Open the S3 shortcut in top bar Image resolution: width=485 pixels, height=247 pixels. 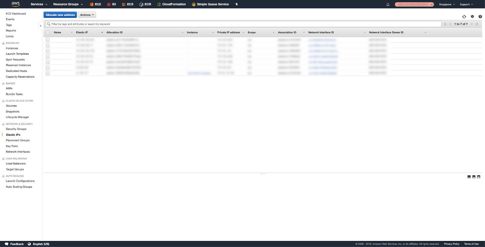[111, 4]
